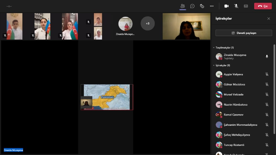Toggle the muted microphone button
Image resolution: width=276 pixels, height=155 pixels.
(236, 6)
